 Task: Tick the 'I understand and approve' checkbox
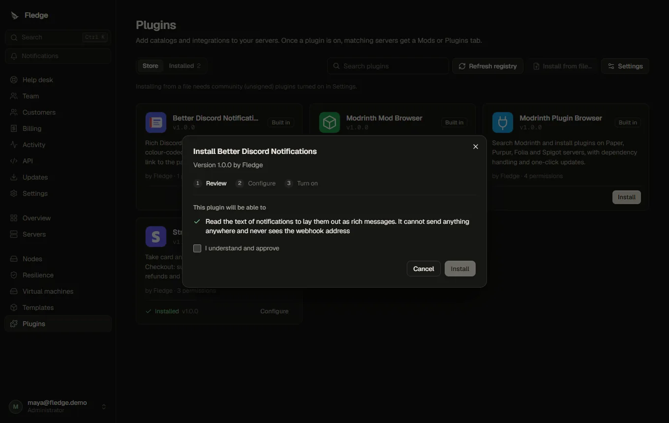pos(197,248)
